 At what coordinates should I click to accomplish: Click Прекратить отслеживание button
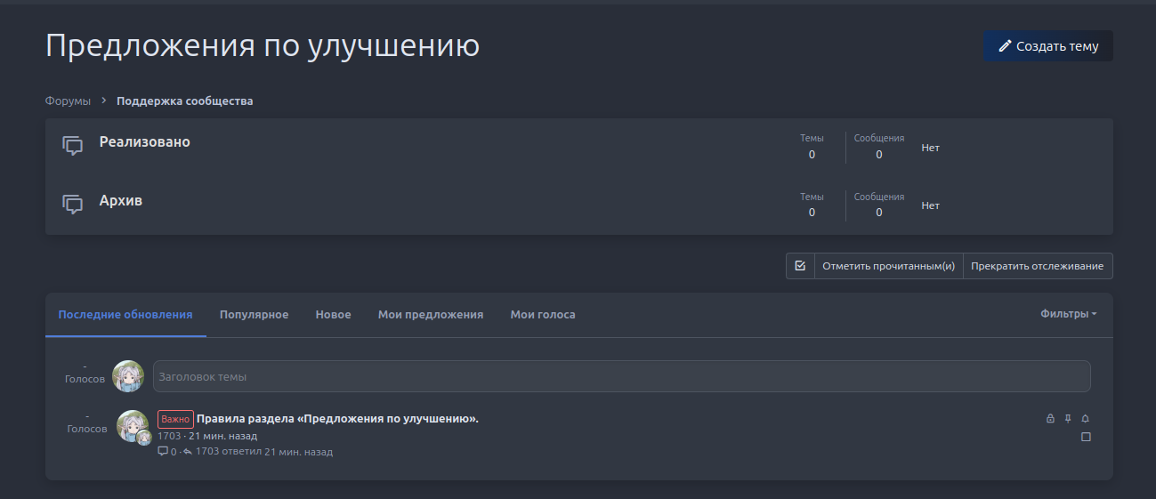[x=1038, y=266]
